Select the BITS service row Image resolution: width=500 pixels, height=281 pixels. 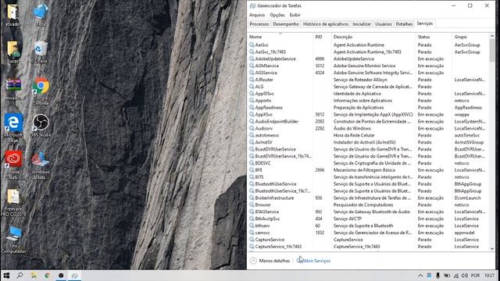[x=368, y=177]
